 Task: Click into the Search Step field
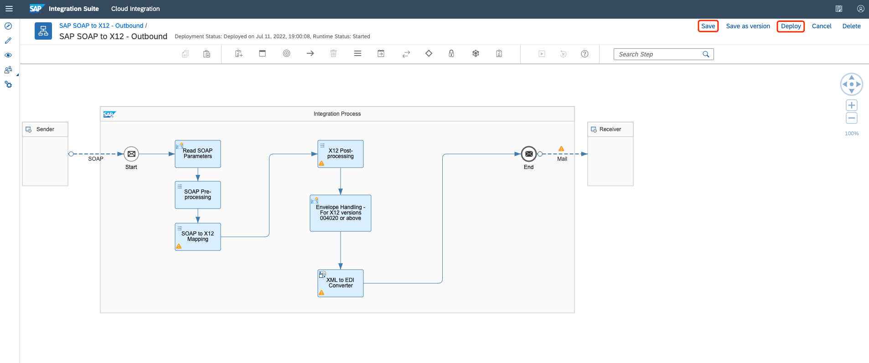coord(663,54)
